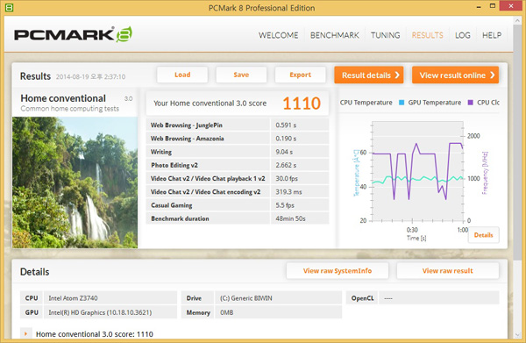Screen dimensions: 526x343
Task: Export the benchmark result
Action: [300, 75]
